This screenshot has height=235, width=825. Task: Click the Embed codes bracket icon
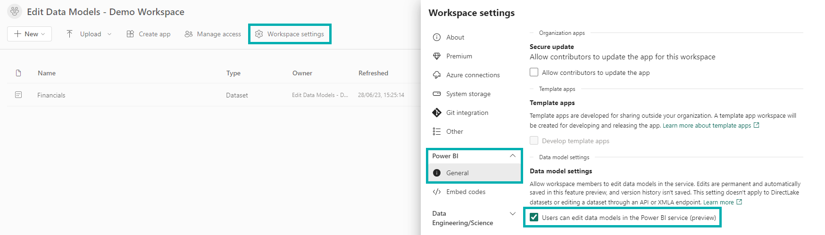437,192
